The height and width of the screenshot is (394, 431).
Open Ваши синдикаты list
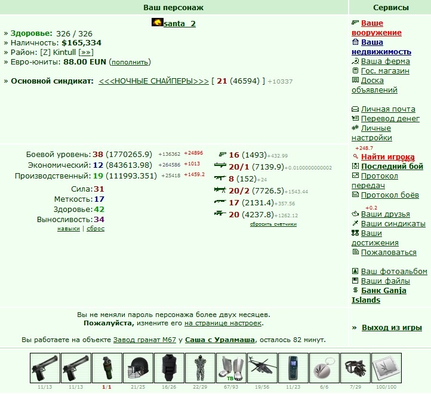click(393, 223)
